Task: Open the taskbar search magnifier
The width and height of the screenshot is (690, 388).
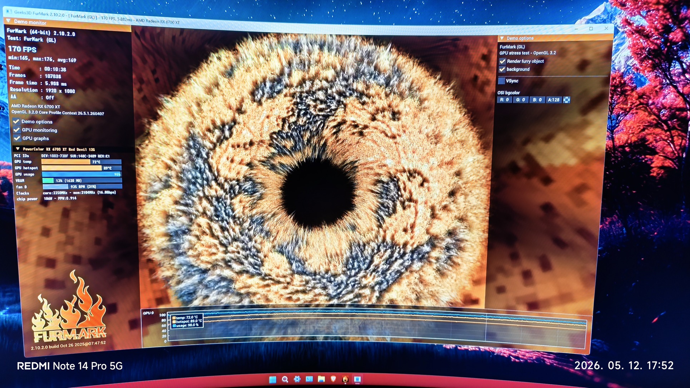Action: coord(285,379)
